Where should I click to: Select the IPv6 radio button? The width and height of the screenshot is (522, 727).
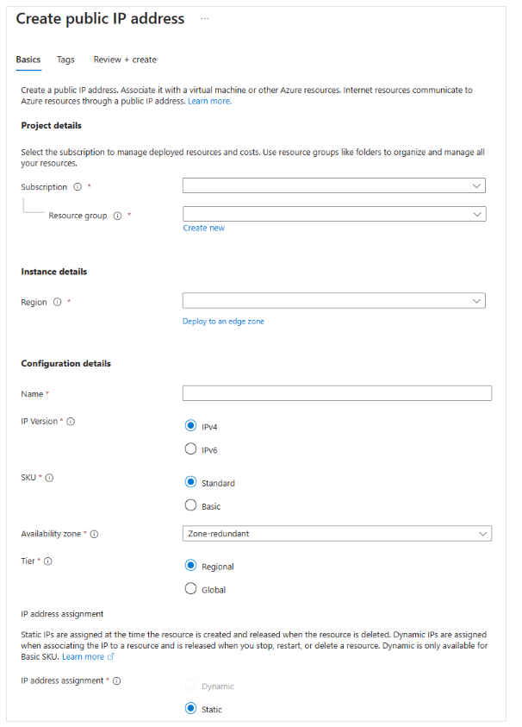[x=191, y=448]
